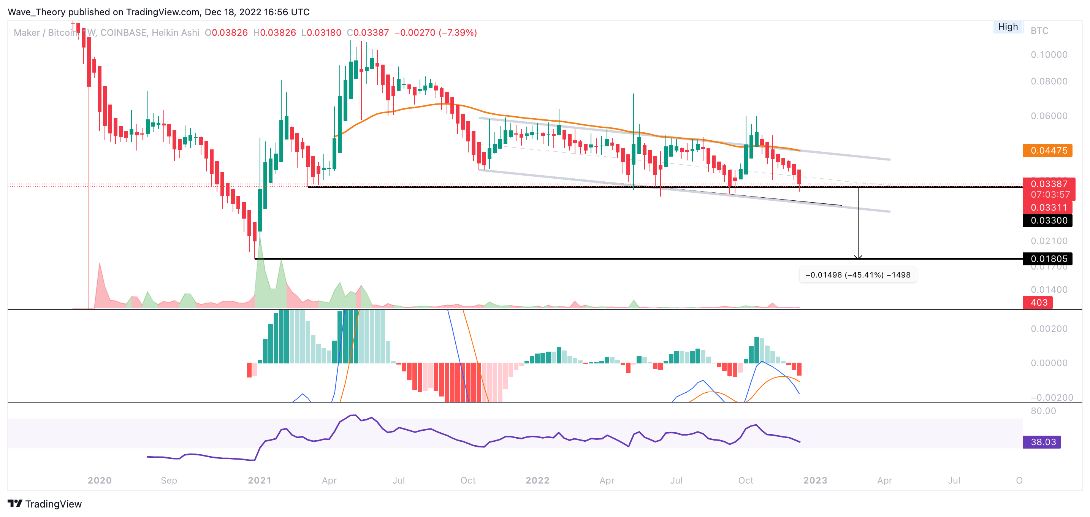The image size is (1090, 517).
Task: Click the red 403 volume label
Action: pos(1038,303)
